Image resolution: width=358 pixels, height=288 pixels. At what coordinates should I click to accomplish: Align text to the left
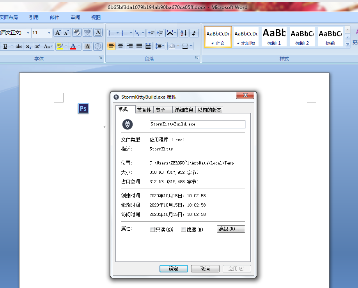[x=112, y=46]
